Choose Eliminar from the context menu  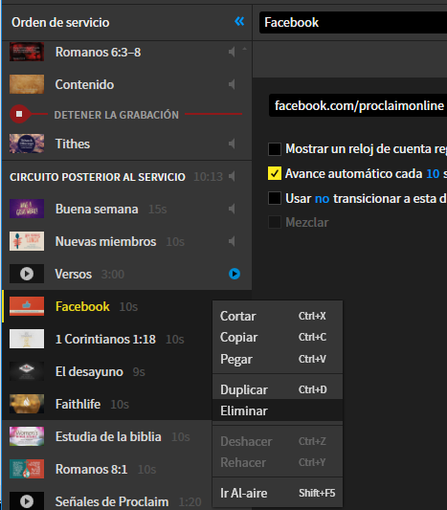coord(278,410)
